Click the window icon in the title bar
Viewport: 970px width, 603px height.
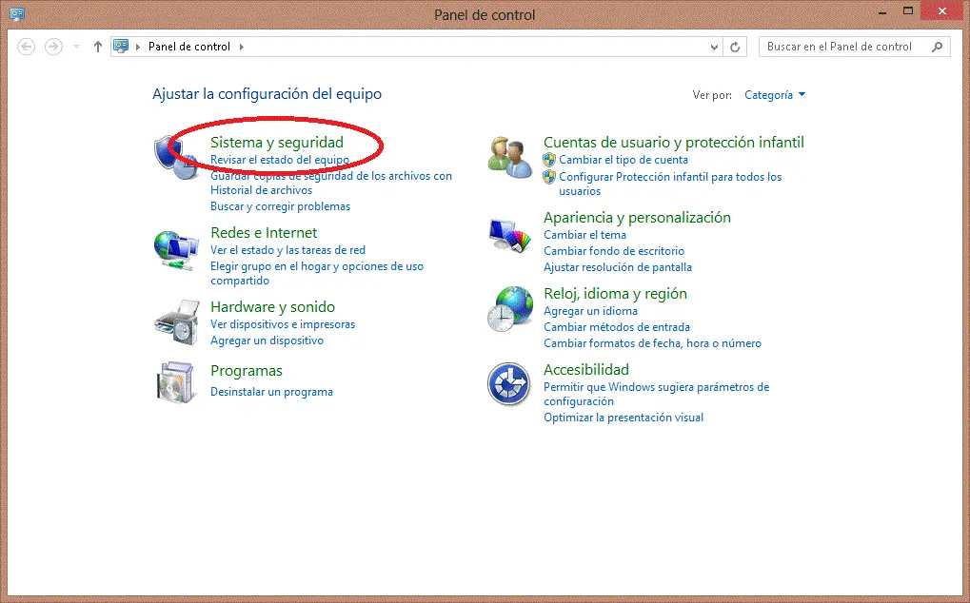coord(17,13)
